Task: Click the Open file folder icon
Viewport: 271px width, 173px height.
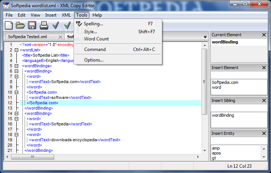Action: click(x=20, y=25)
